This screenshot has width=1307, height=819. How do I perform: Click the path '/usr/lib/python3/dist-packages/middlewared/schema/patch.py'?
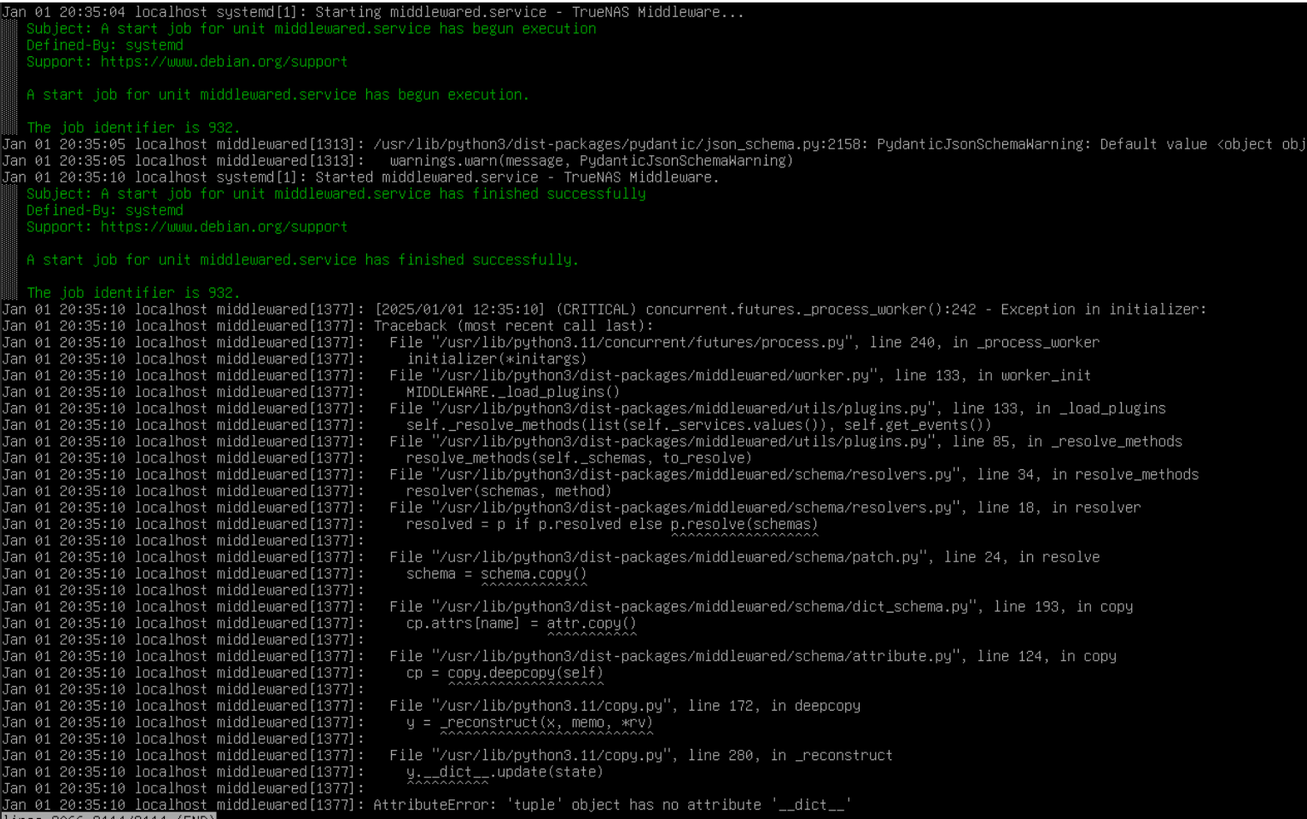(679, 557)
